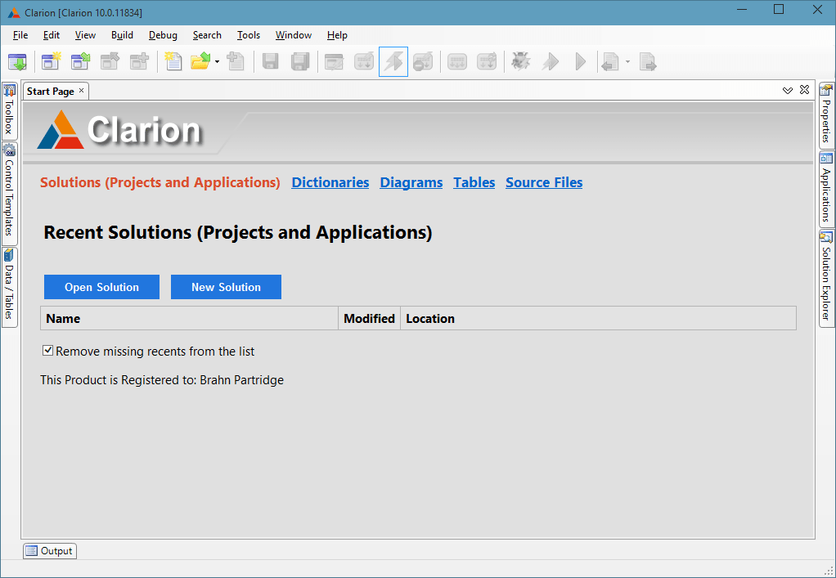Open the active documents list chevron
Screen dimensions: 836x578
point(787,91)
